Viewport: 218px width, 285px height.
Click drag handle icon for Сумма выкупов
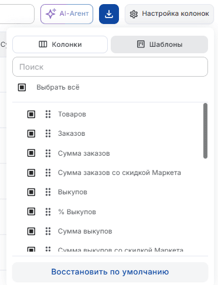point(48,231)
